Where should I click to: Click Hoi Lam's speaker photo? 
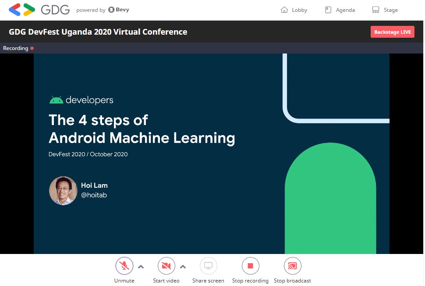pos(63,191)
